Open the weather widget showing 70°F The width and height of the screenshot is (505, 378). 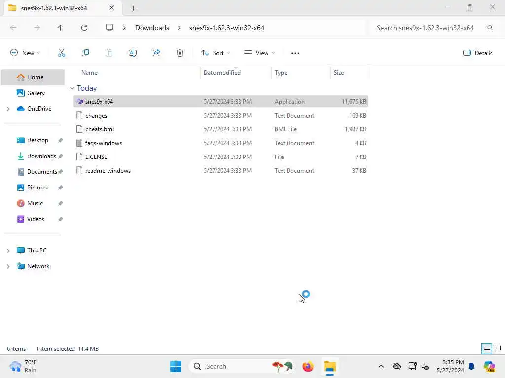pos(23,366)
